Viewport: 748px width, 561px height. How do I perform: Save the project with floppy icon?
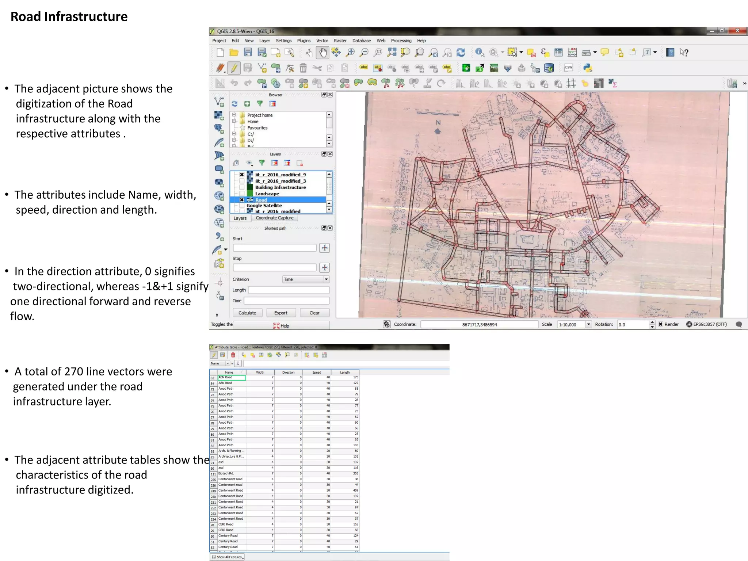click(x=248, y=53)
